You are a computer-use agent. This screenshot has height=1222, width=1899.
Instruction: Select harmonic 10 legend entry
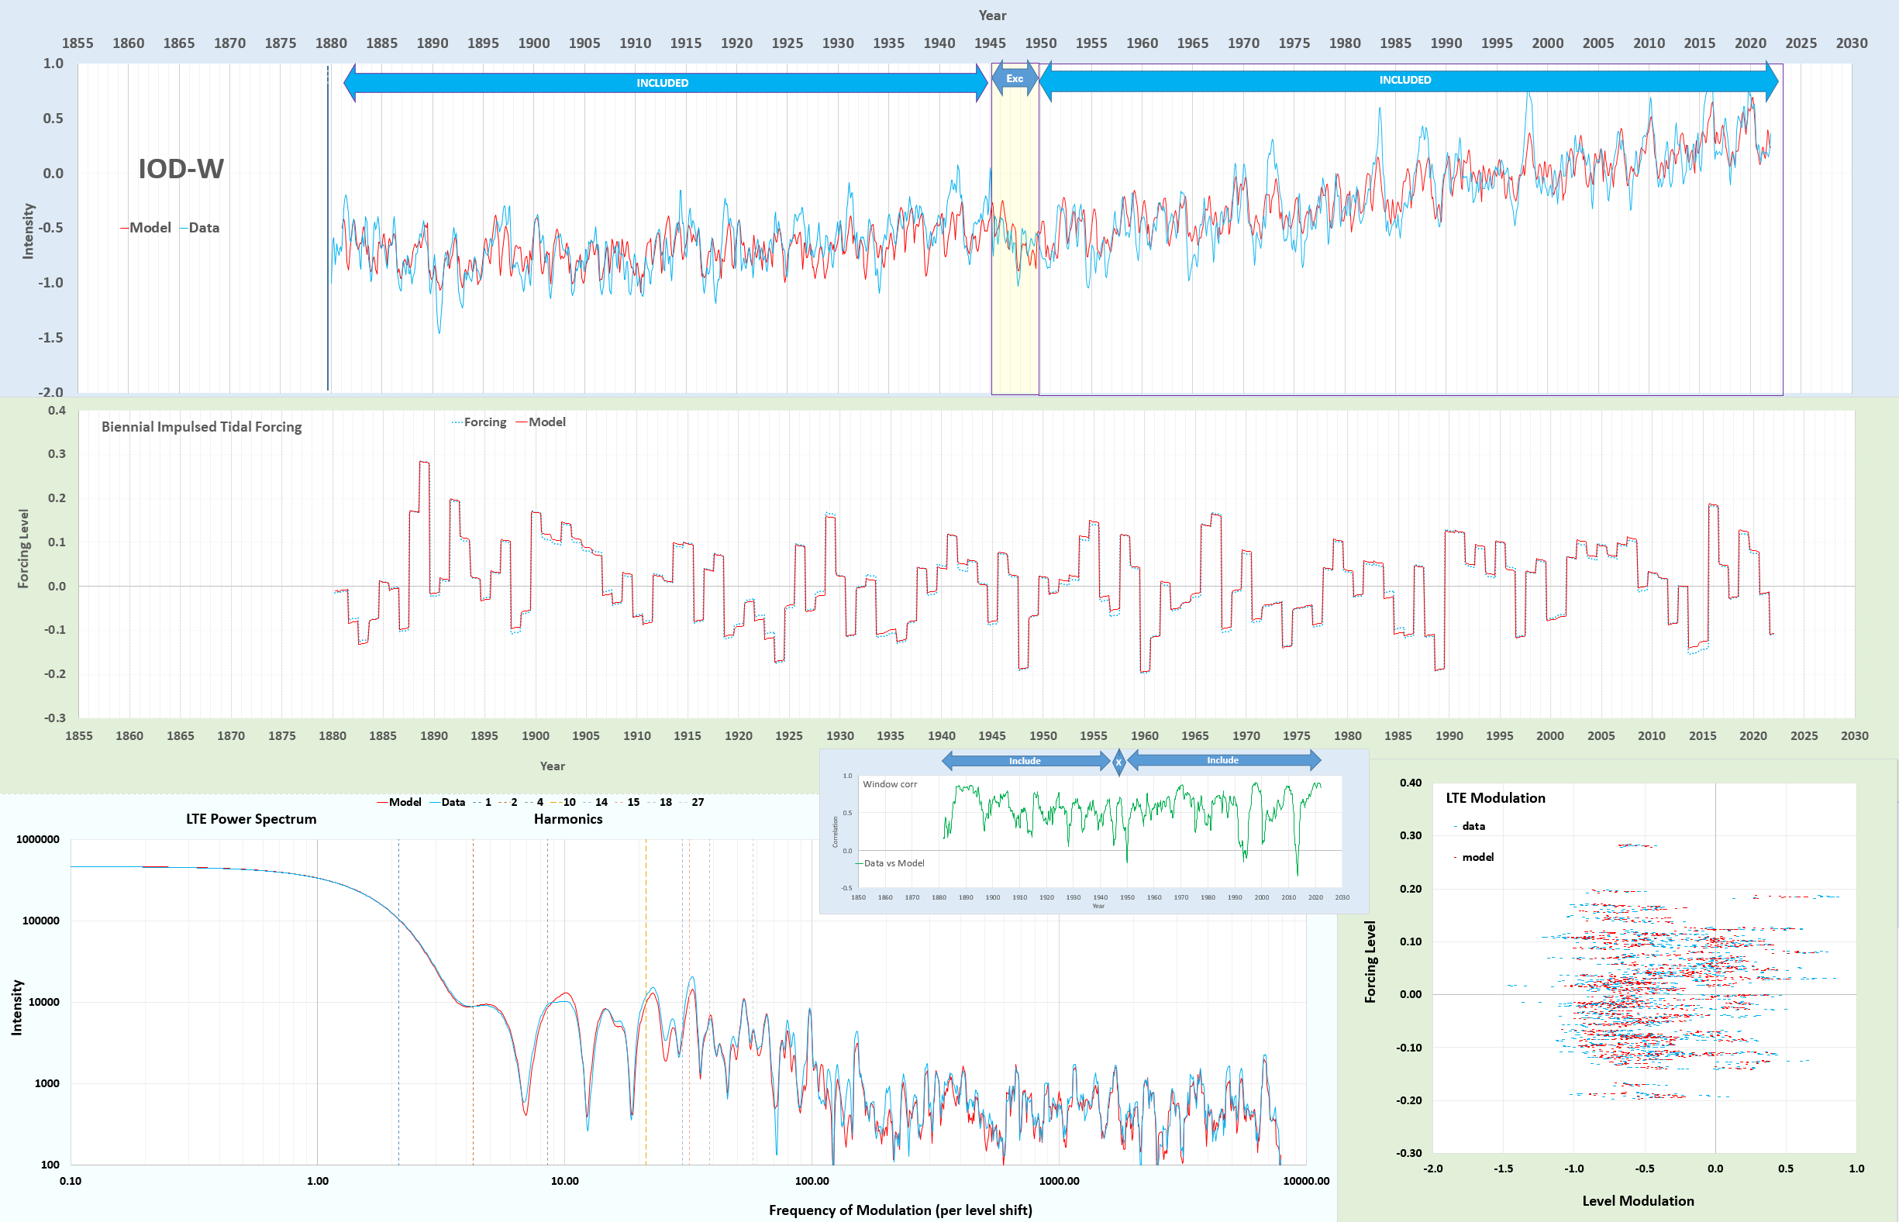(x=568, y=802)
